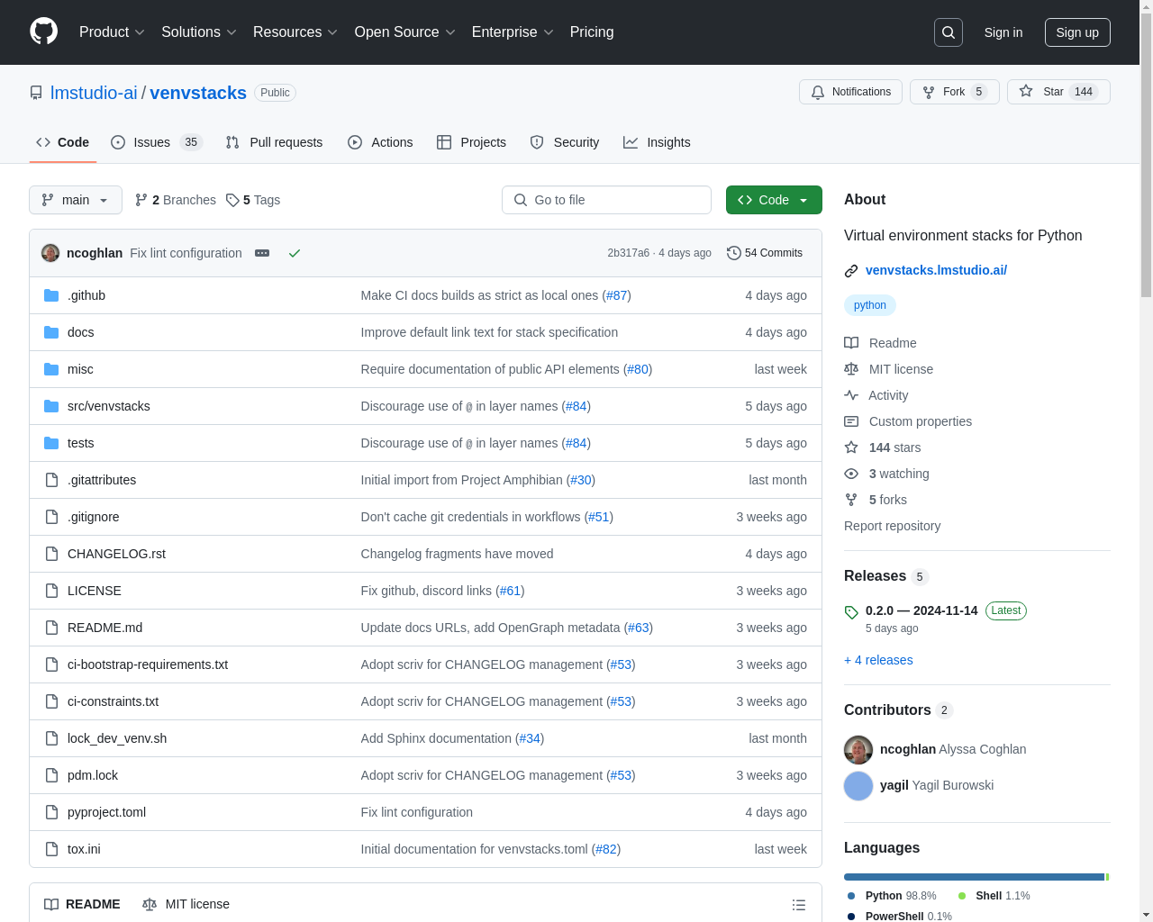Click ncoghlan's avatar in commit header
The image size is (1153, 922).
50,253
